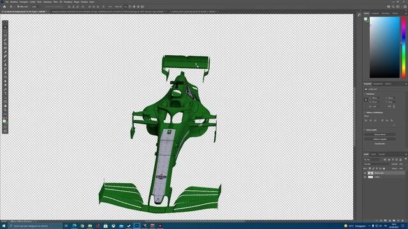This screenshot has width=408, height=229.
Task: Open the Filtro menu
Action: click(55, 2)
